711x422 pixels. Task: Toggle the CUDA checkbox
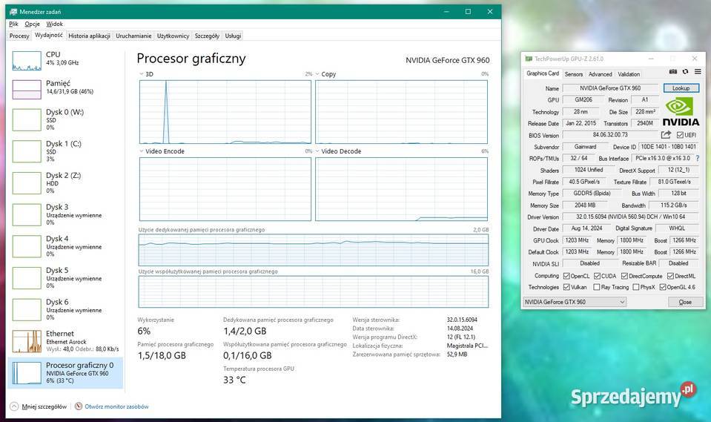pyautogui.click(x=597, y=276)
